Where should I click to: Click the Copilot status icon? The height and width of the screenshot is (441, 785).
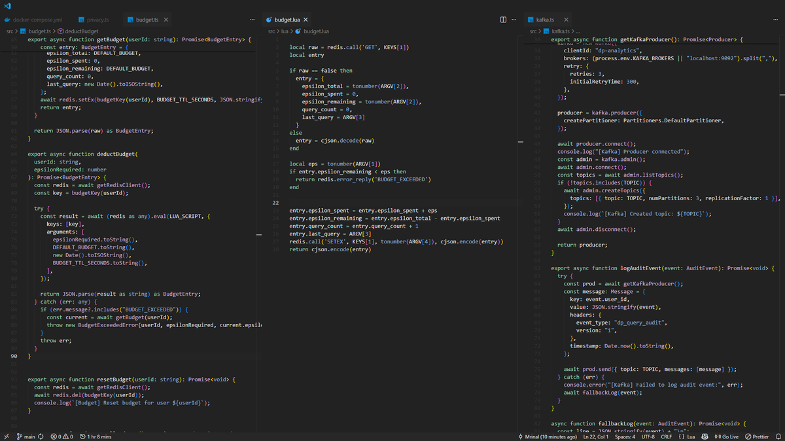pyautogui.click(x=705, y=436)
